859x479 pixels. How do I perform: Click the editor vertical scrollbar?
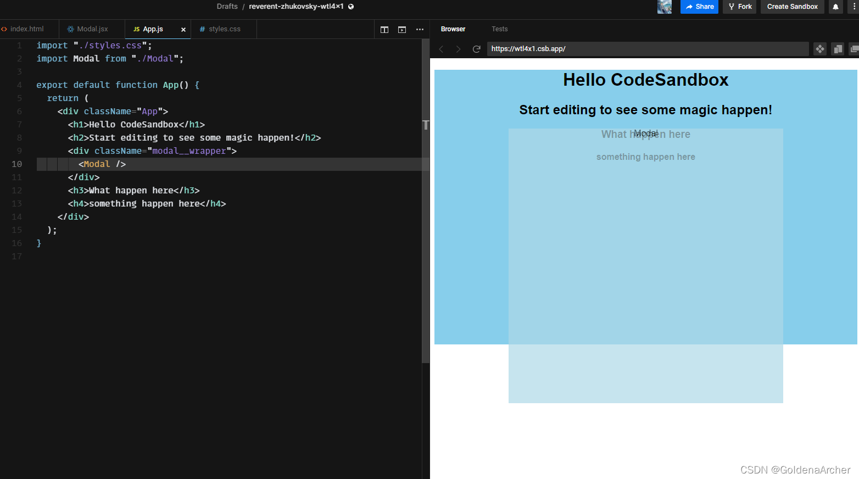click(x=426, y=200)
